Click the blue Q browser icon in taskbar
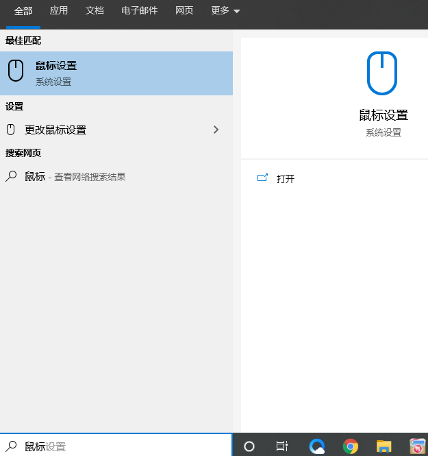This screenshot has width=428, height=456. [316, 446]
